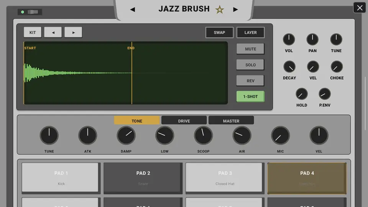
Task: Click the VOL knob
Action: (x=289, y=39)
